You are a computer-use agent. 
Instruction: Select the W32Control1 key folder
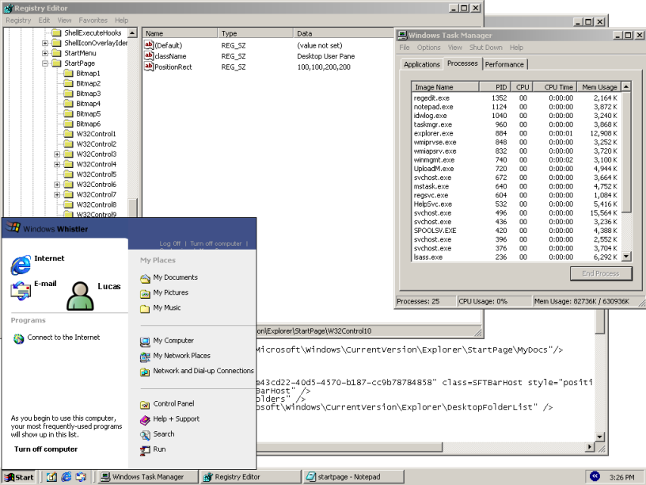tap(90, 134)
